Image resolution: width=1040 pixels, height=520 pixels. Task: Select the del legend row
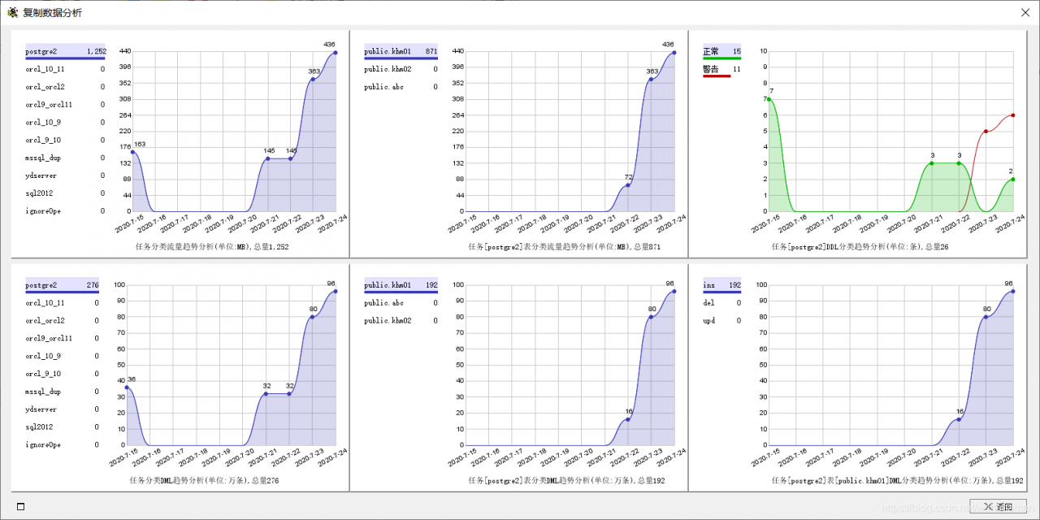pos(721,303)
